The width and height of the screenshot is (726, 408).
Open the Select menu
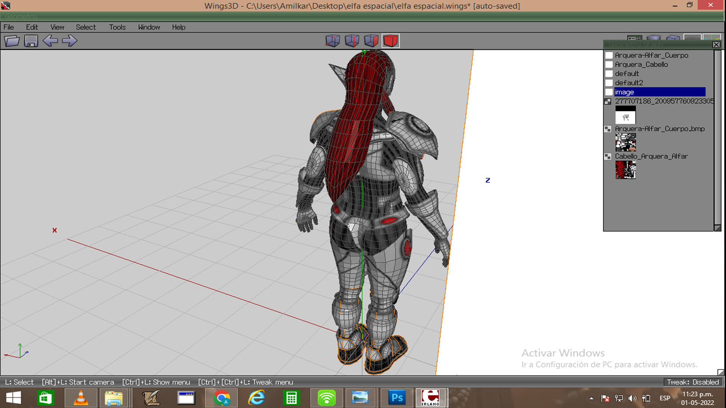point(86,27)
